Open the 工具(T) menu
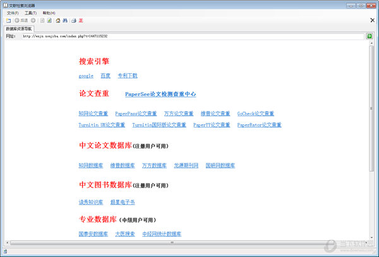The image size is (379, 257). coord(31,13)
